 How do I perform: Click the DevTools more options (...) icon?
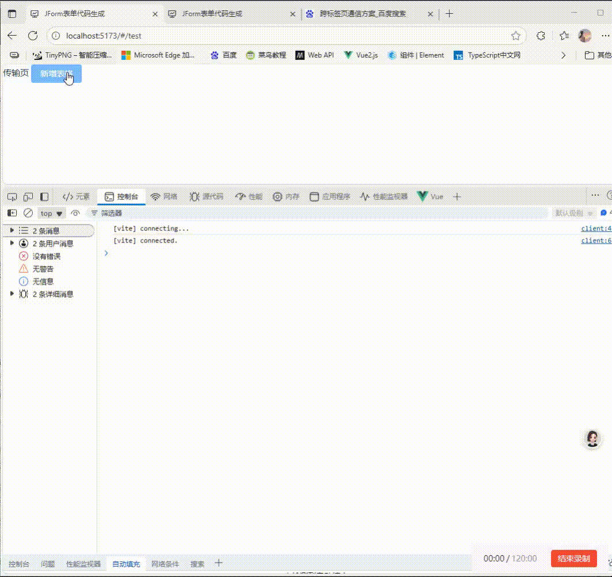595,196
